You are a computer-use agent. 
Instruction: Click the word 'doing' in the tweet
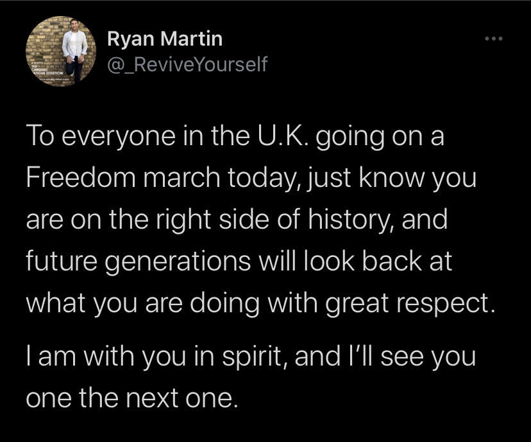tap(225, 304)
